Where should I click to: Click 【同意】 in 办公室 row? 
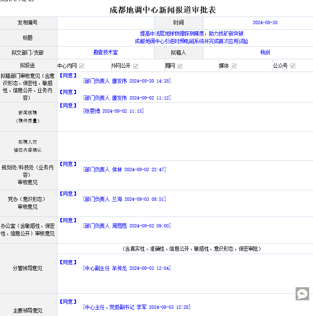click(68, 220)
